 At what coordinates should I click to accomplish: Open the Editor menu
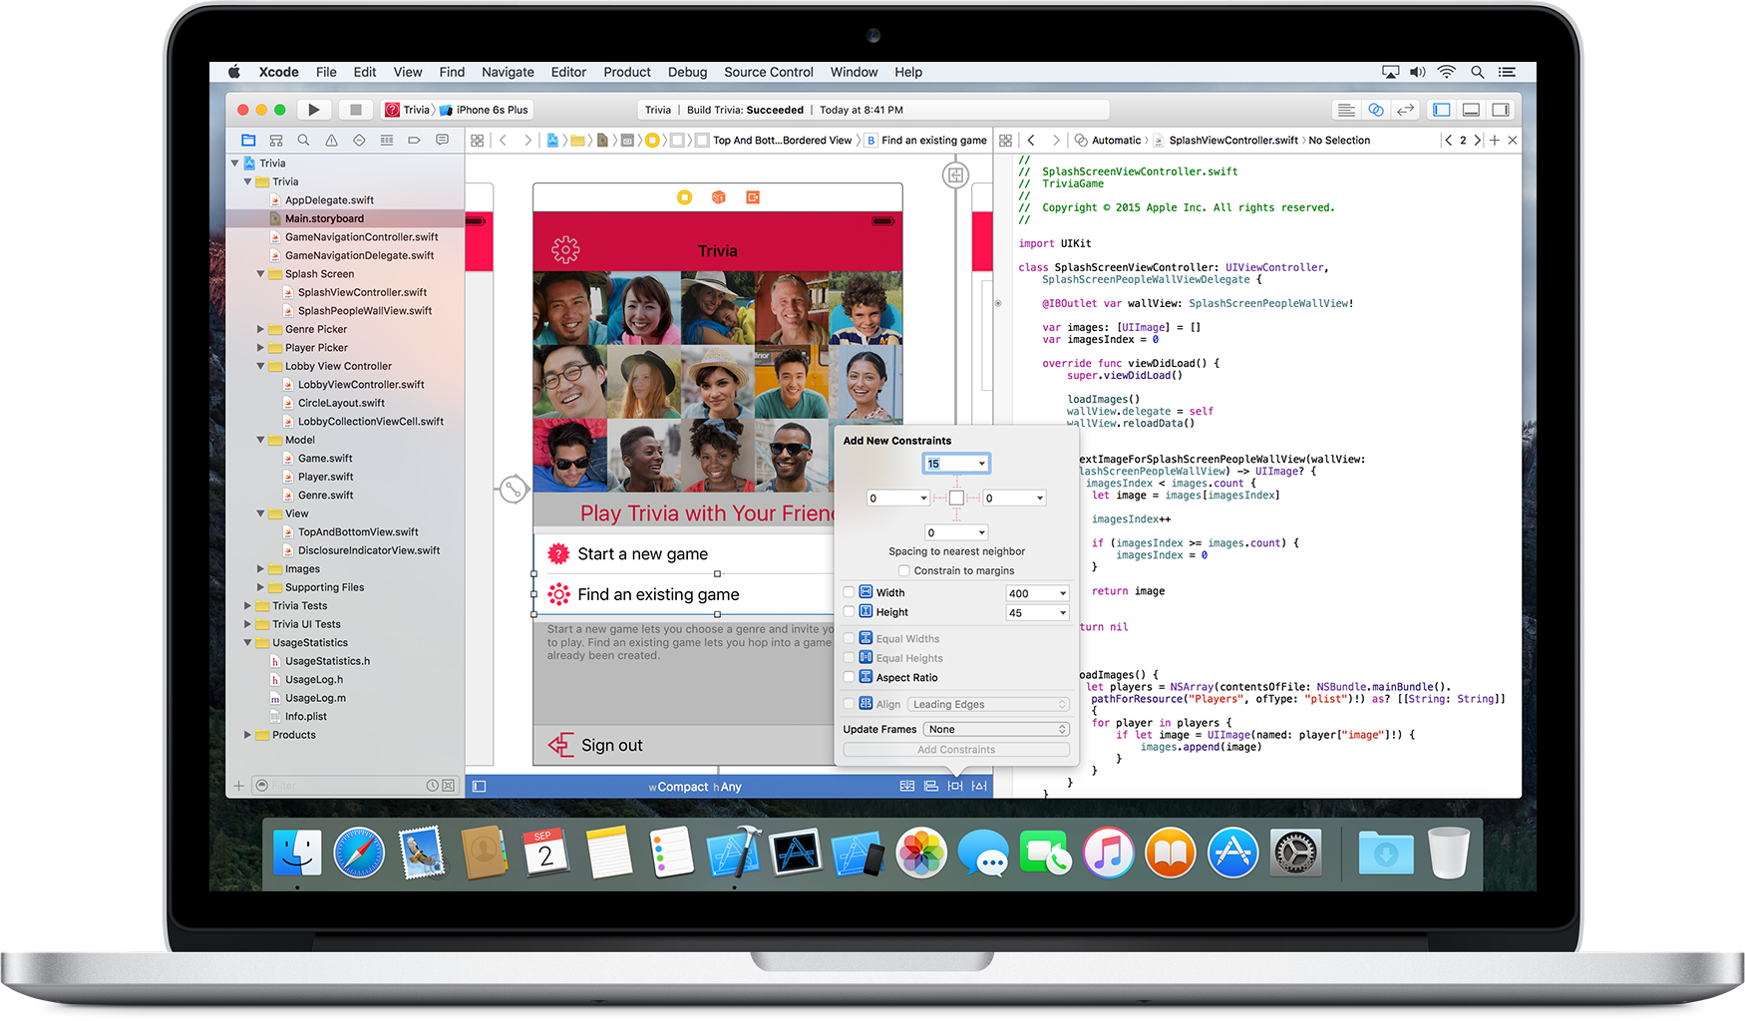[568, 72]
